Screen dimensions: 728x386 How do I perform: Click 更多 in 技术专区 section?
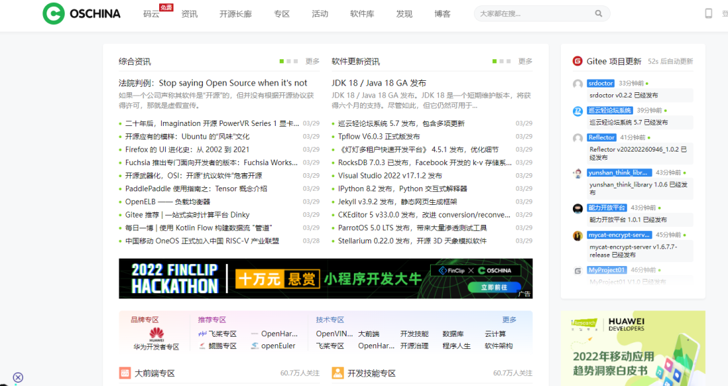(510, 320)
